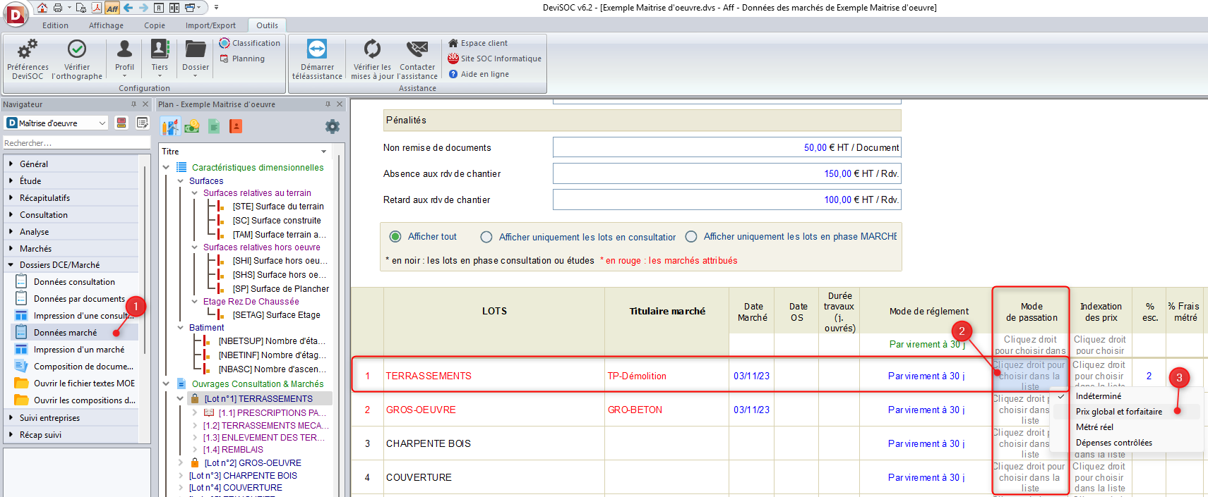Switch to the Import/Export ribbon tab

tap(210, 25)
